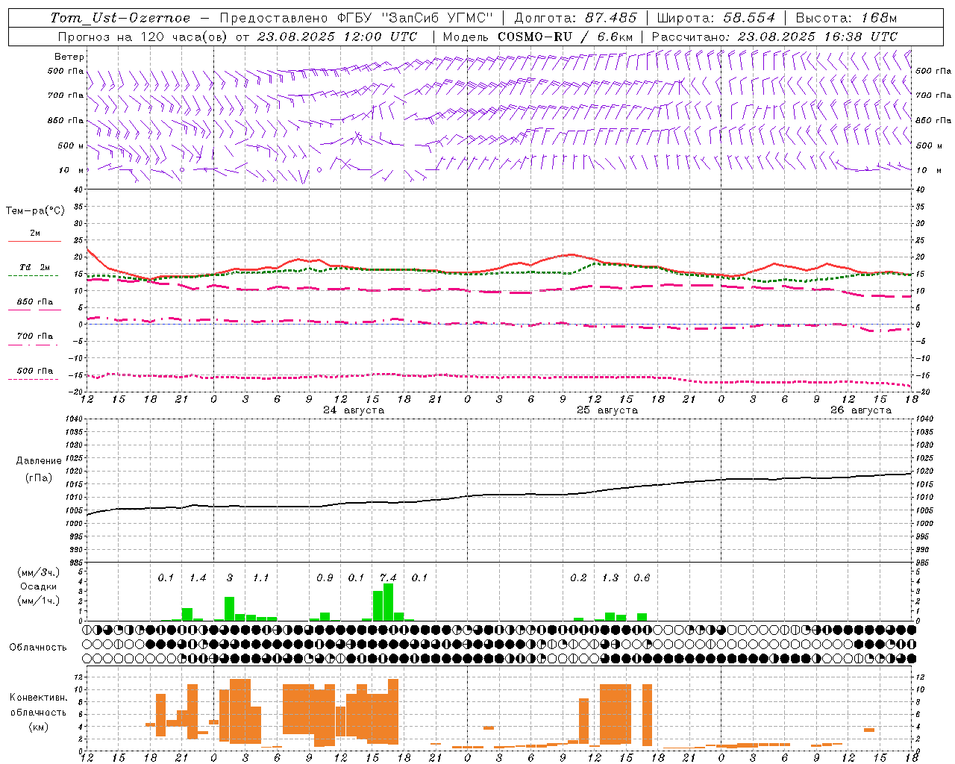Click the "10 м" wind level label on right
This screenshot has height=764, width=955.
click(929, 170)
